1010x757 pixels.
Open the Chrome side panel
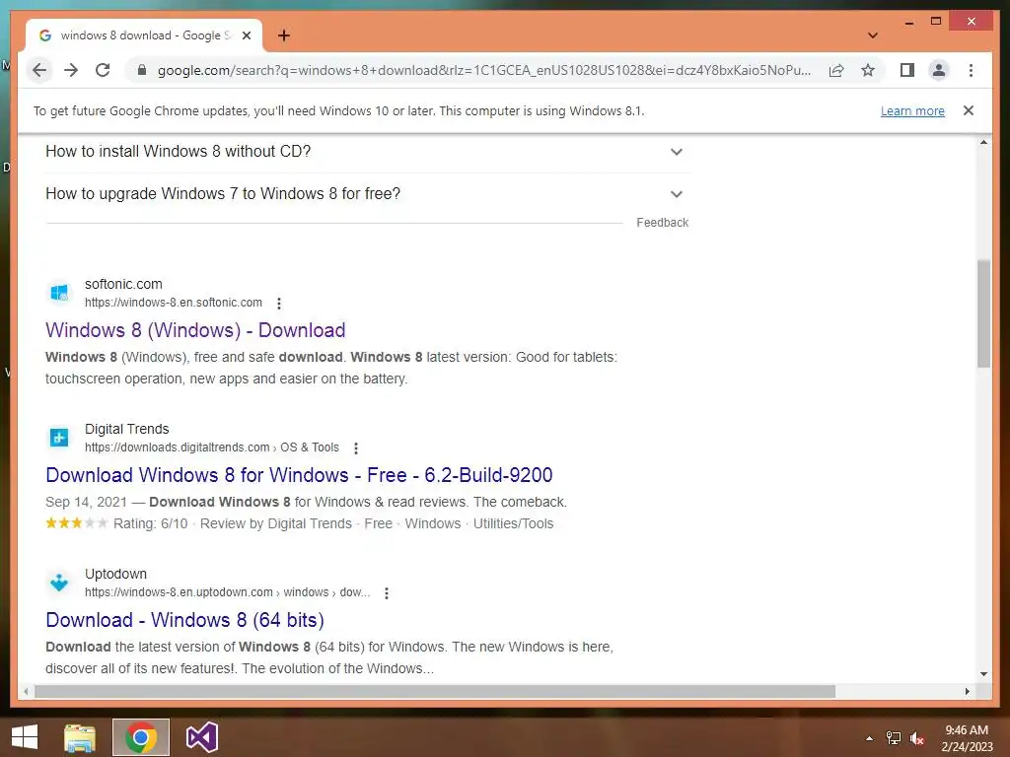[907, 70]
